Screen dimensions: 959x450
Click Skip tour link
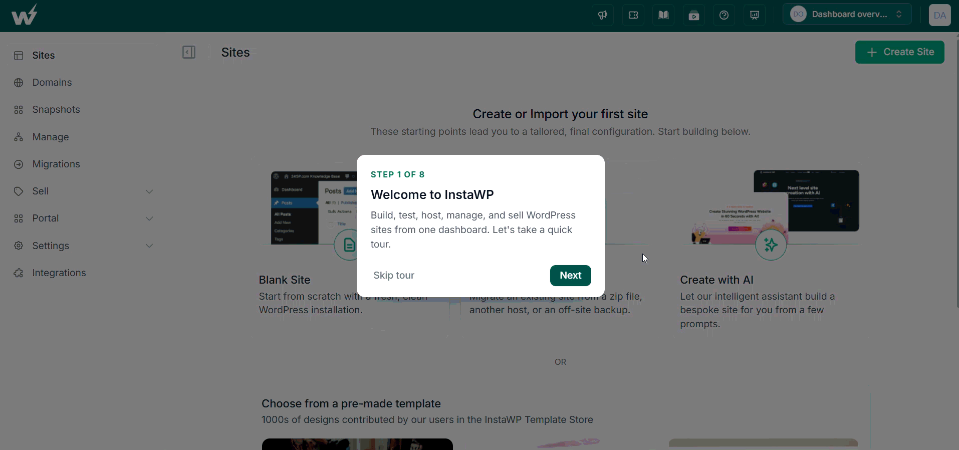(394, 275)
